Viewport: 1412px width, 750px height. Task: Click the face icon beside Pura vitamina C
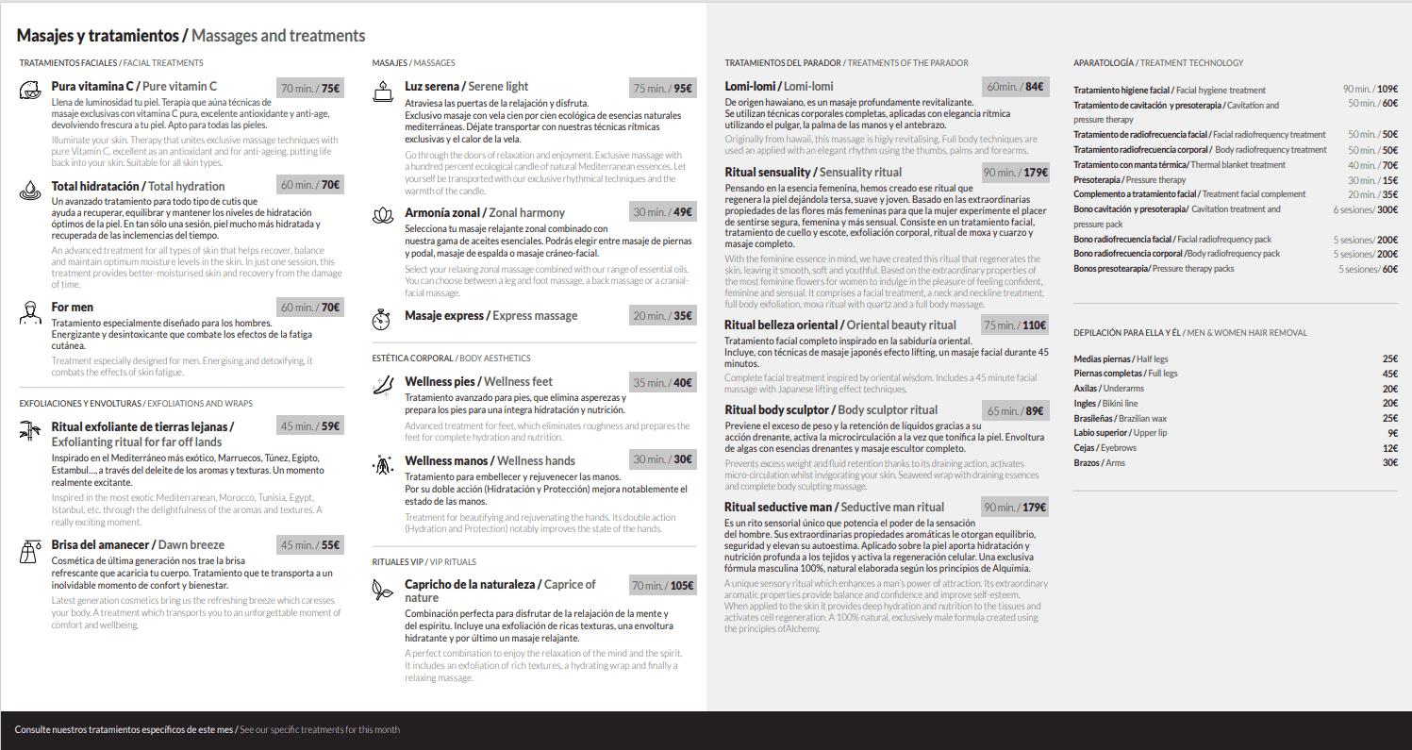(29, 91)
